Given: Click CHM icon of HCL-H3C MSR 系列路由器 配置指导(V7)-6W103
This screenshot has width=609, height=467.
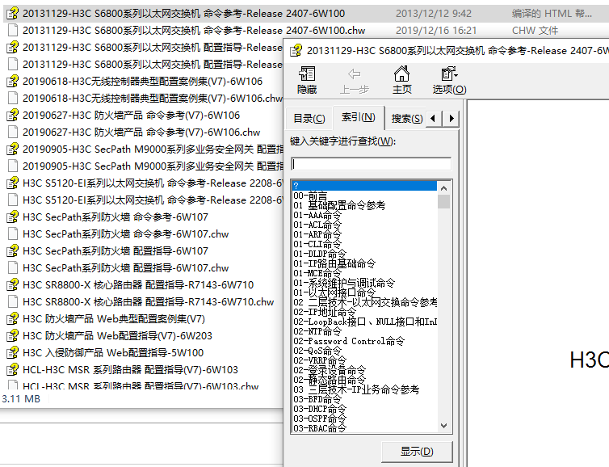Looking at the screenshot, I should [x=12, y=369].
